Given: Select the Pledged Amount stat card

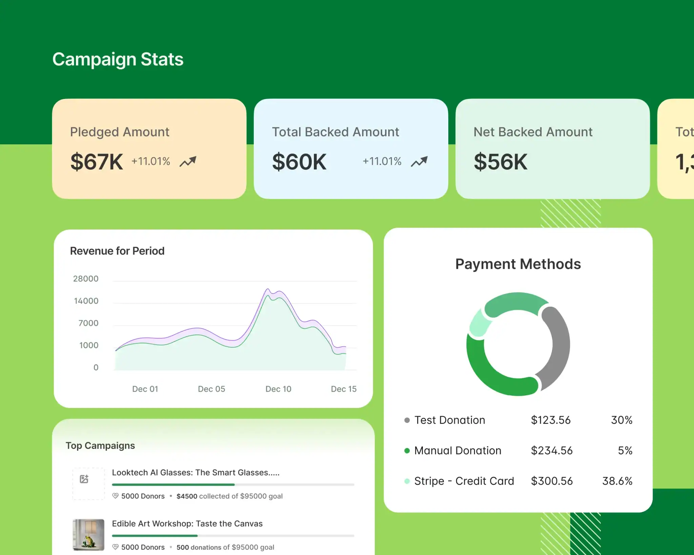Looking at the screenshot, I should 149,148.
